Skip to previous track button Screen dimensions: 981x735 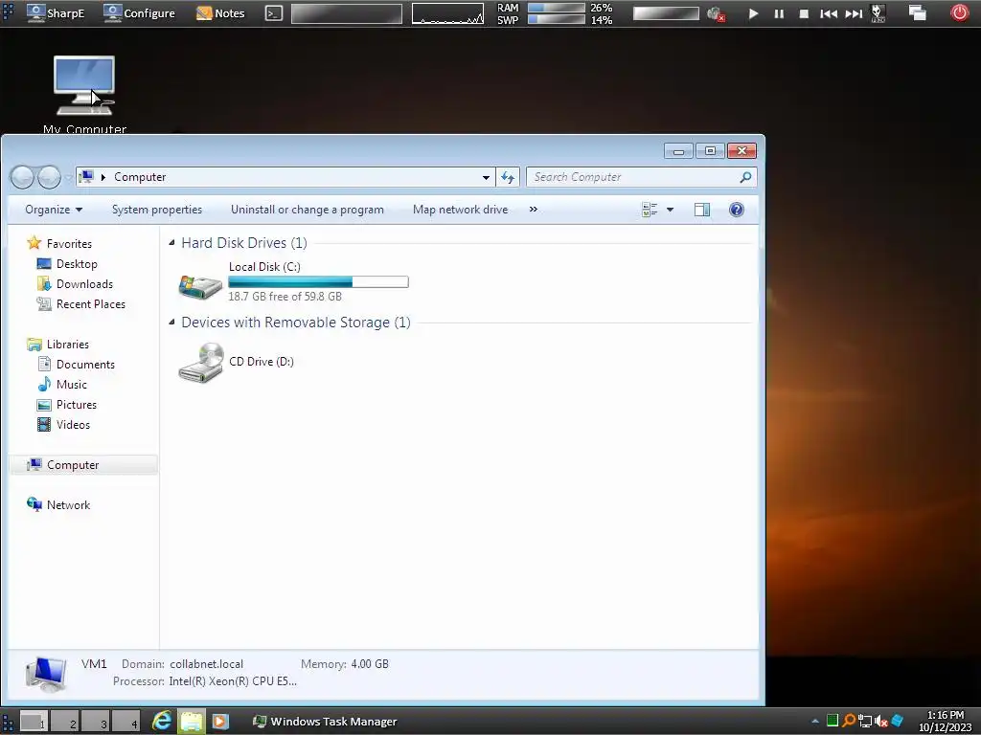coord(829,13)
